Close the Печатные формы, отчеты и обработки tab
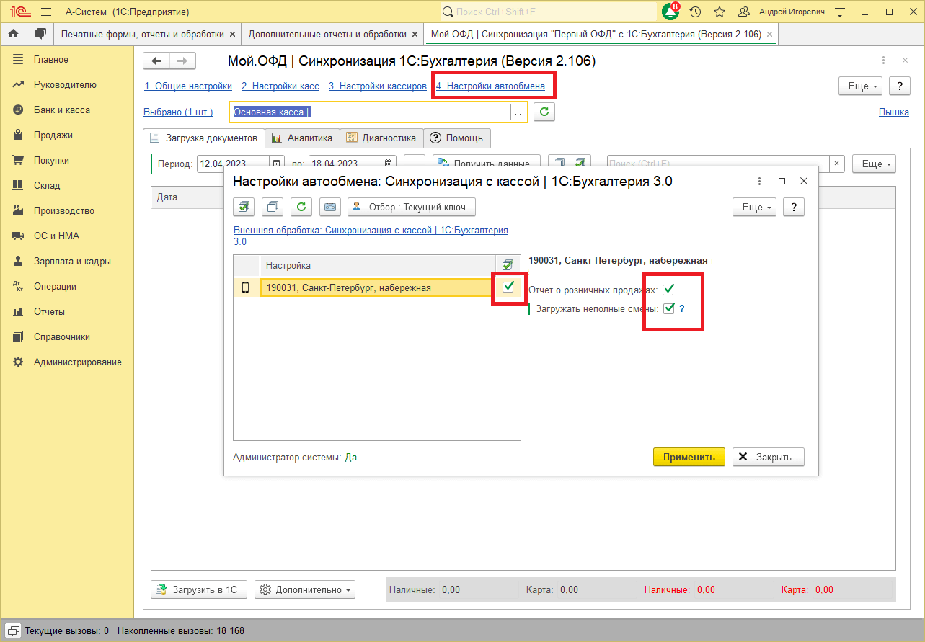The height and width of the screenshot is (642, 925). click(231, 34)
